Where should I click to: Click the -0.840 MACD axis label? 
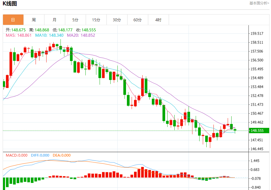tap(256, 187)
